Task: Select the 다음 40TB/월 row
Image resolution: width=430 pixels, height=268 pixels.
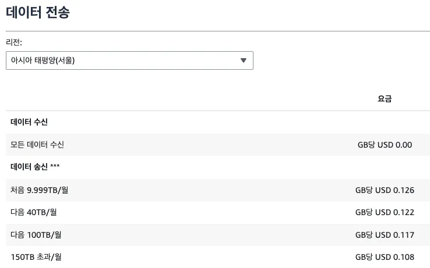Action: (218, 212)
